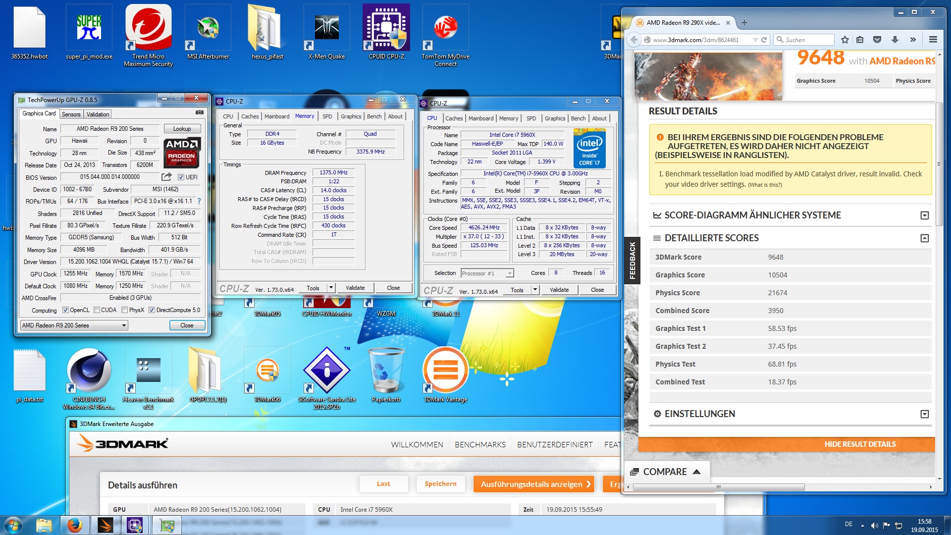Viewport: 951px width, 535px height.
Task: Open super_pi_mod.exe desktop icon
Action: 89,32
